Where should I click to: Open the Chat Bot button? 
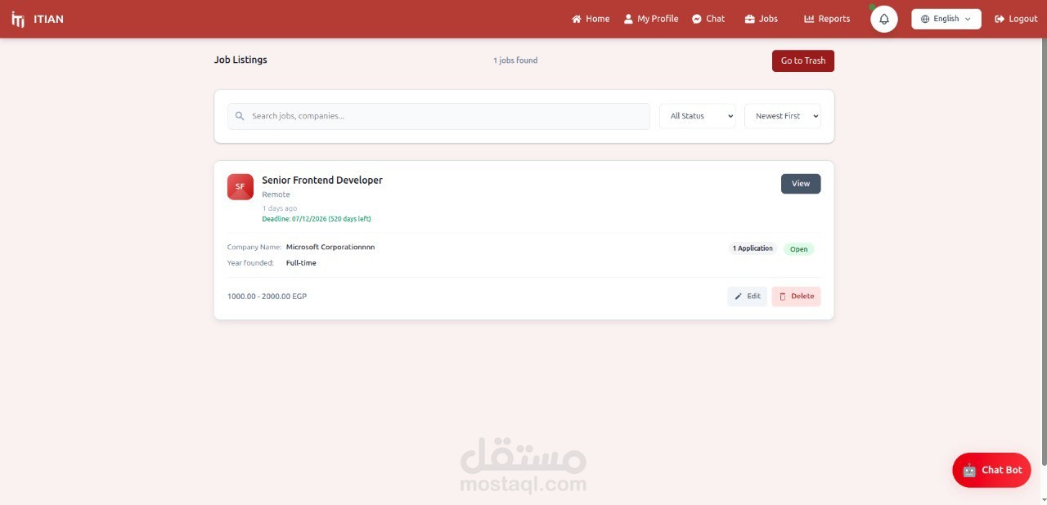coord(992,470)
